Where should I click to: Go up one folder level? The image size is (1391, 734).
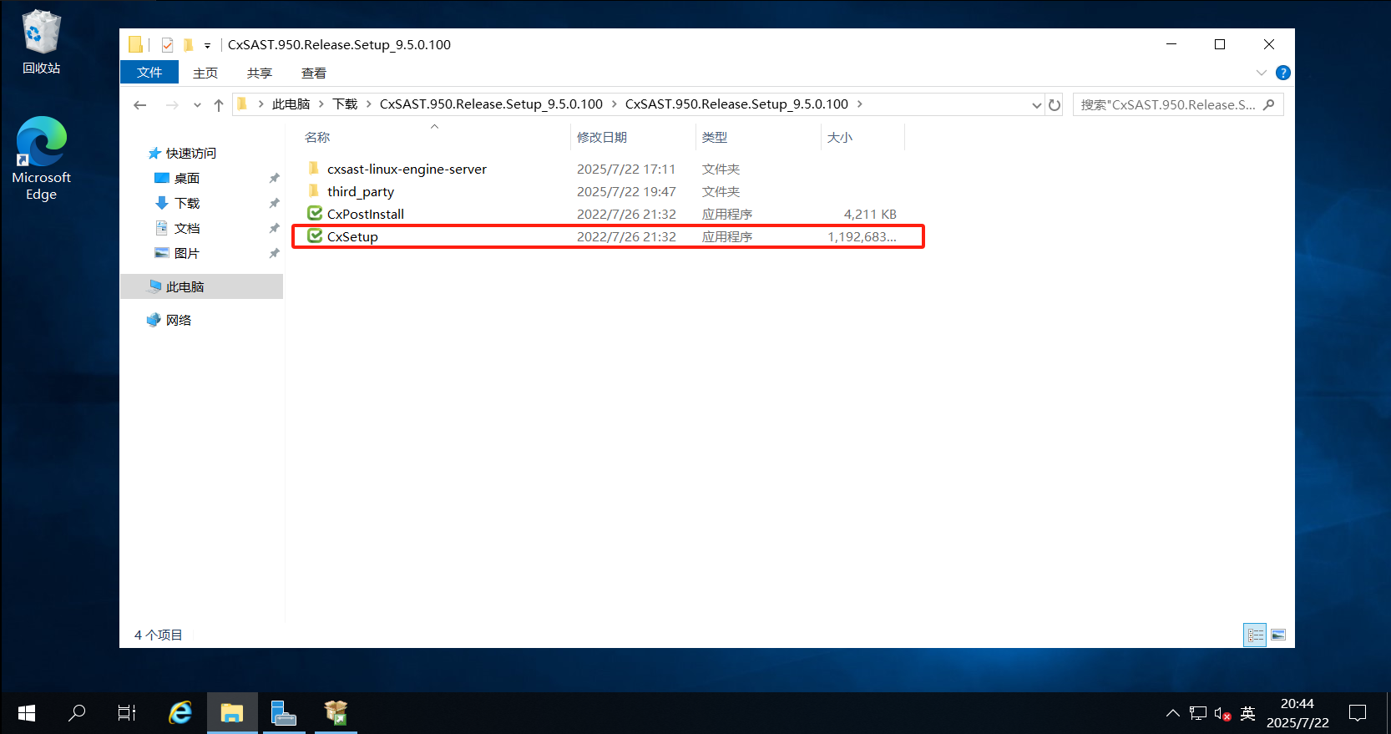[219, 104]
